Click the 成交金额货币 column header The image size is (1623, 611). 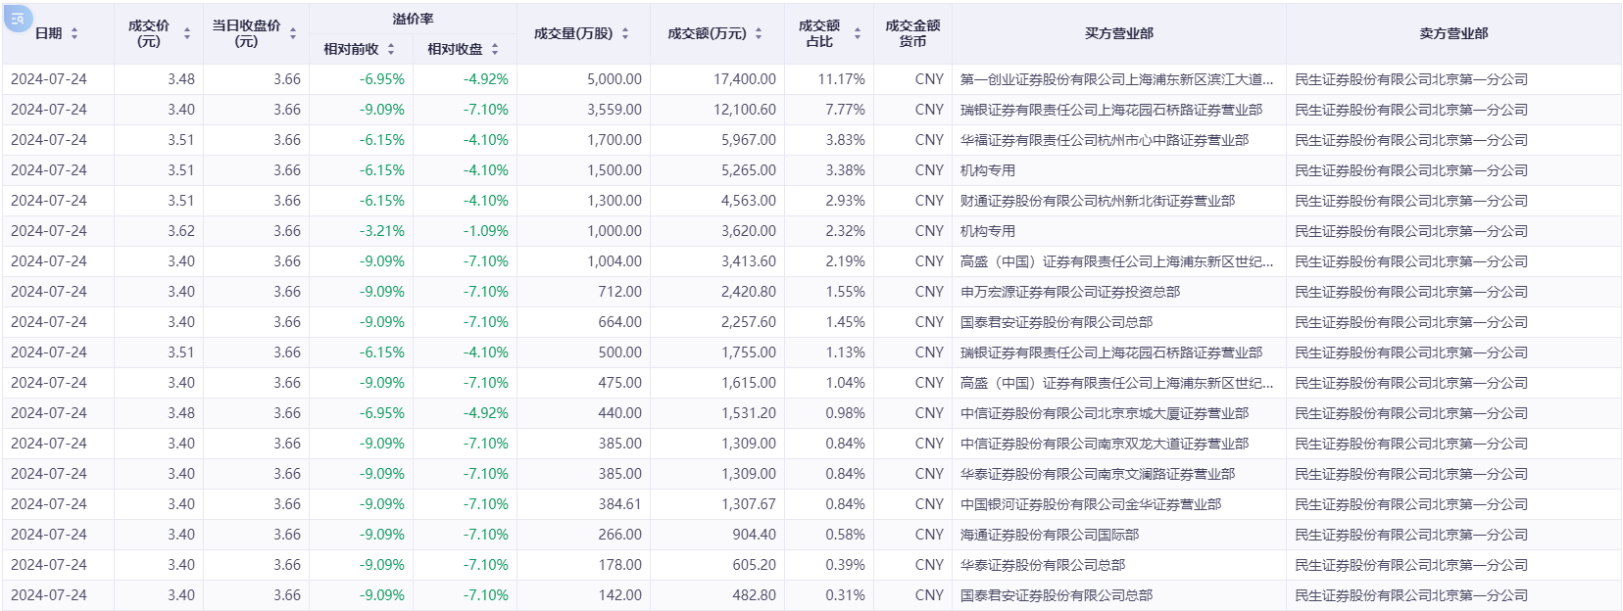click(912, 33)
